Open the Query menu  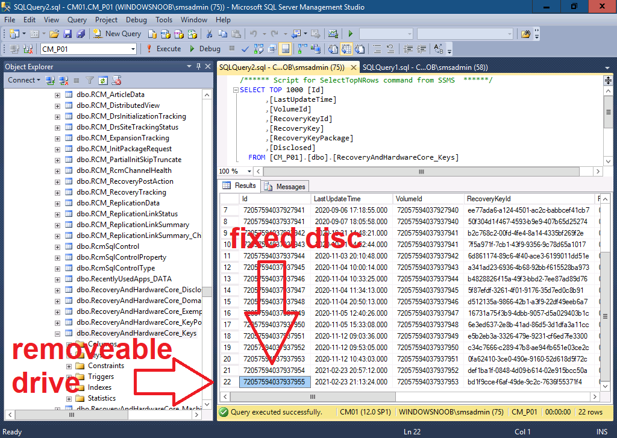tap(77, 20)
